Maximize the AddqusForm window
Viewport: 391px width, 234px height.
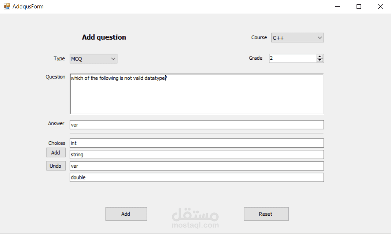coord(359,7)
